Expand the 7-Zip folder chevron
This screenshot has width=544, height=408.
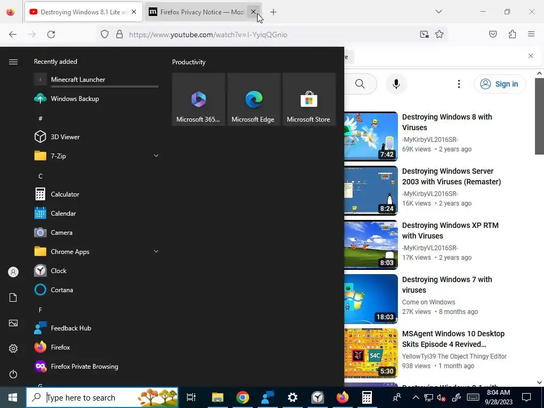156,156
